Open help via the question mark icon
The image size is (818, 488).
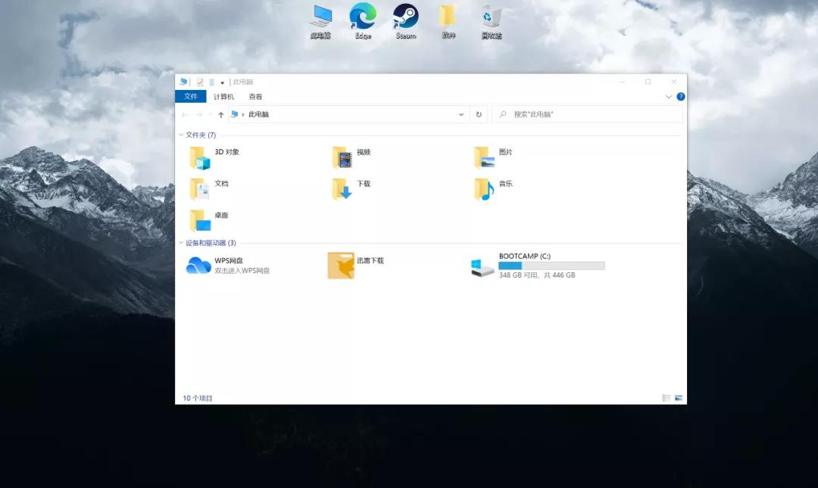coord(680,96)
